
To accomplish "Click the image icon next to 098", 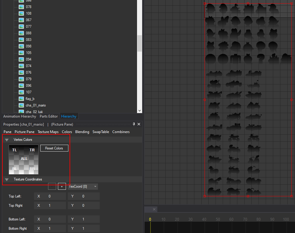I will point(21,46).
